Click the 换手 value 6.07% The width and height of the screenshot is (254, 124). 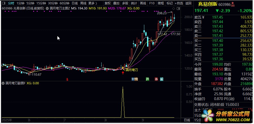(x=218, y=89)
